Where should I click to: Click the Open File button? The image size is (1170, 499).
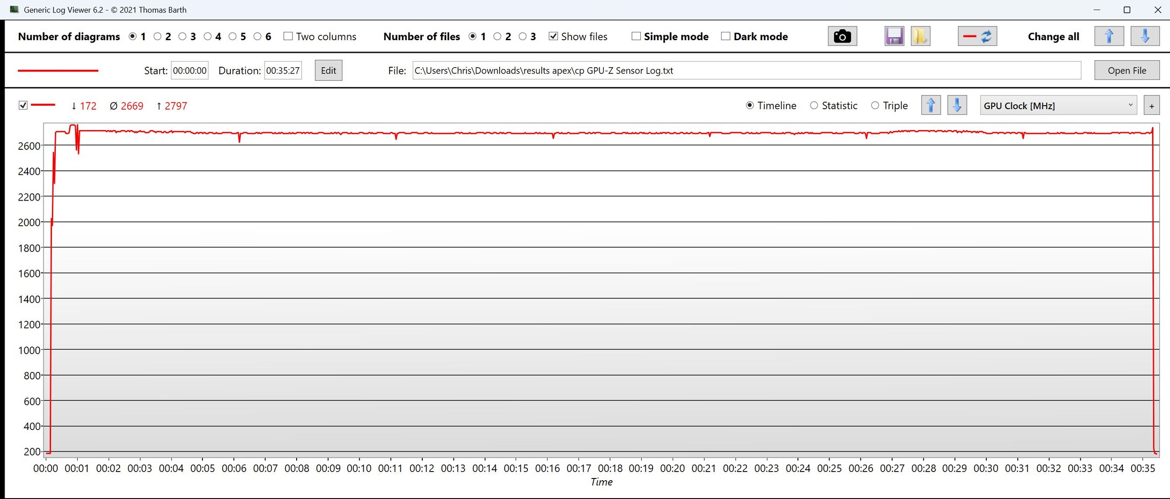(x=1127, y=70)
